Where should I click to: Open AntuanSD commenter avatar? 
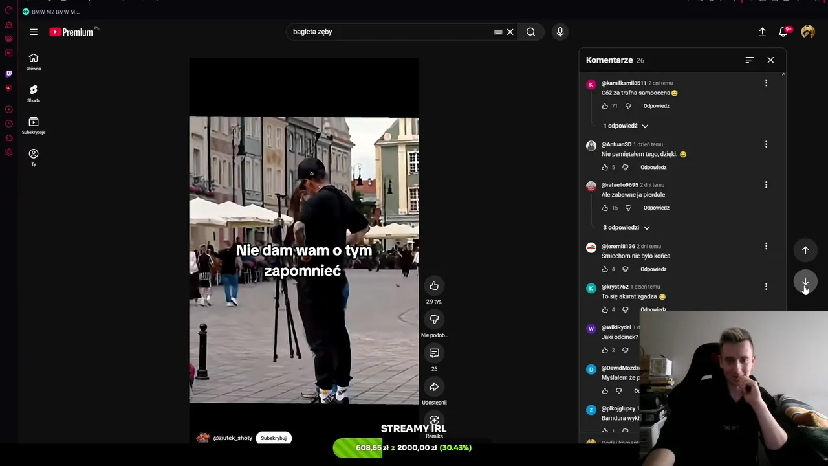click(591, 146)
